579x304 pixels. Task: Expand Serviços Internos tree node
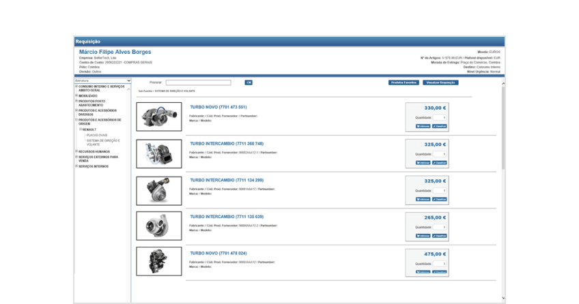click(76, 166)
